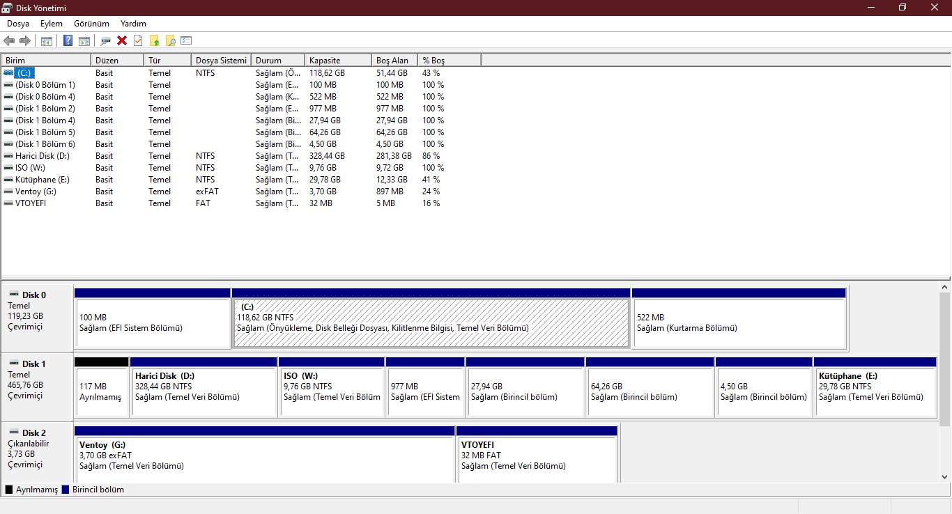Viewport: 952px width, 514px height.
Task: Open the Görünüm menu
Action: pyautogui.click(x=91, y=24)
